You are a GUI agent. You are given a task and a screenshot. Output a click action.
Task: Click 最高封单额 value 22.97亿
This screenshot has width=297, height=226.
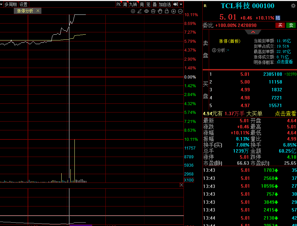pos(284,52)
